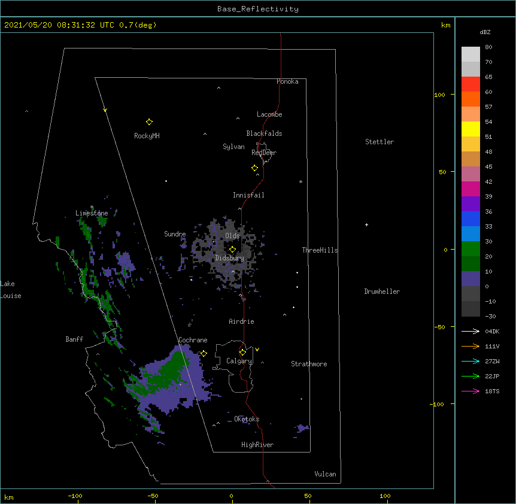This screenshot has width=516, height=504.
Task: Select the green 30 dBZ color swatch
Action: tap(471, 249)
